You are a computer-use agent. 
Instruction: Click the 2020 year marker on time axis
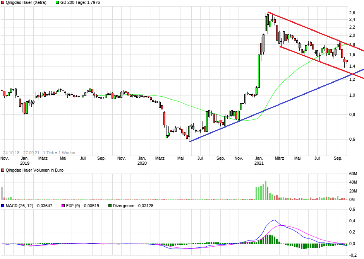pyautogui.click(x=142, y=164)
